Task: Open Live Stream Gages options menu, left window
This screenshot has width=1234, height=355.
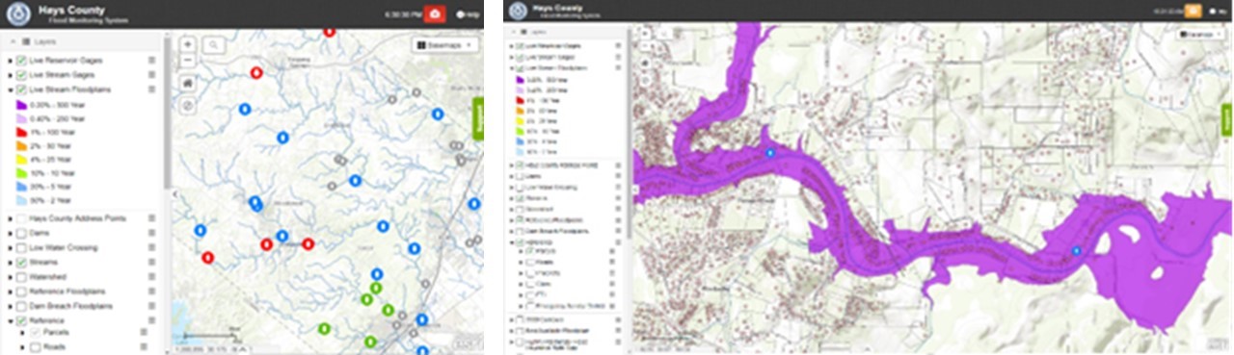Action: [152, 75]
